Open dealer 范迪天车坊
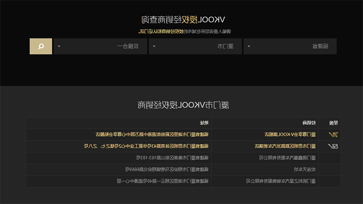363x204 pixels. pos(304,170)
